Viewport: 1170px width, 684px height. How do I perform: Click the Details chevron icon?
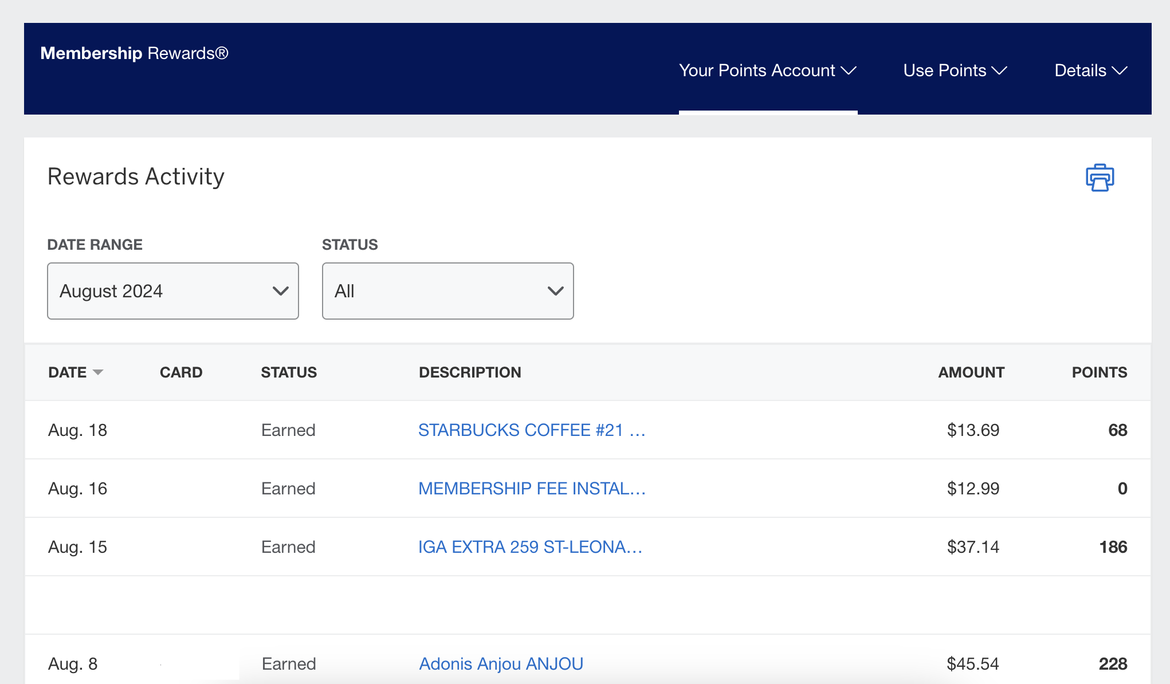[x=1120, y=71]
